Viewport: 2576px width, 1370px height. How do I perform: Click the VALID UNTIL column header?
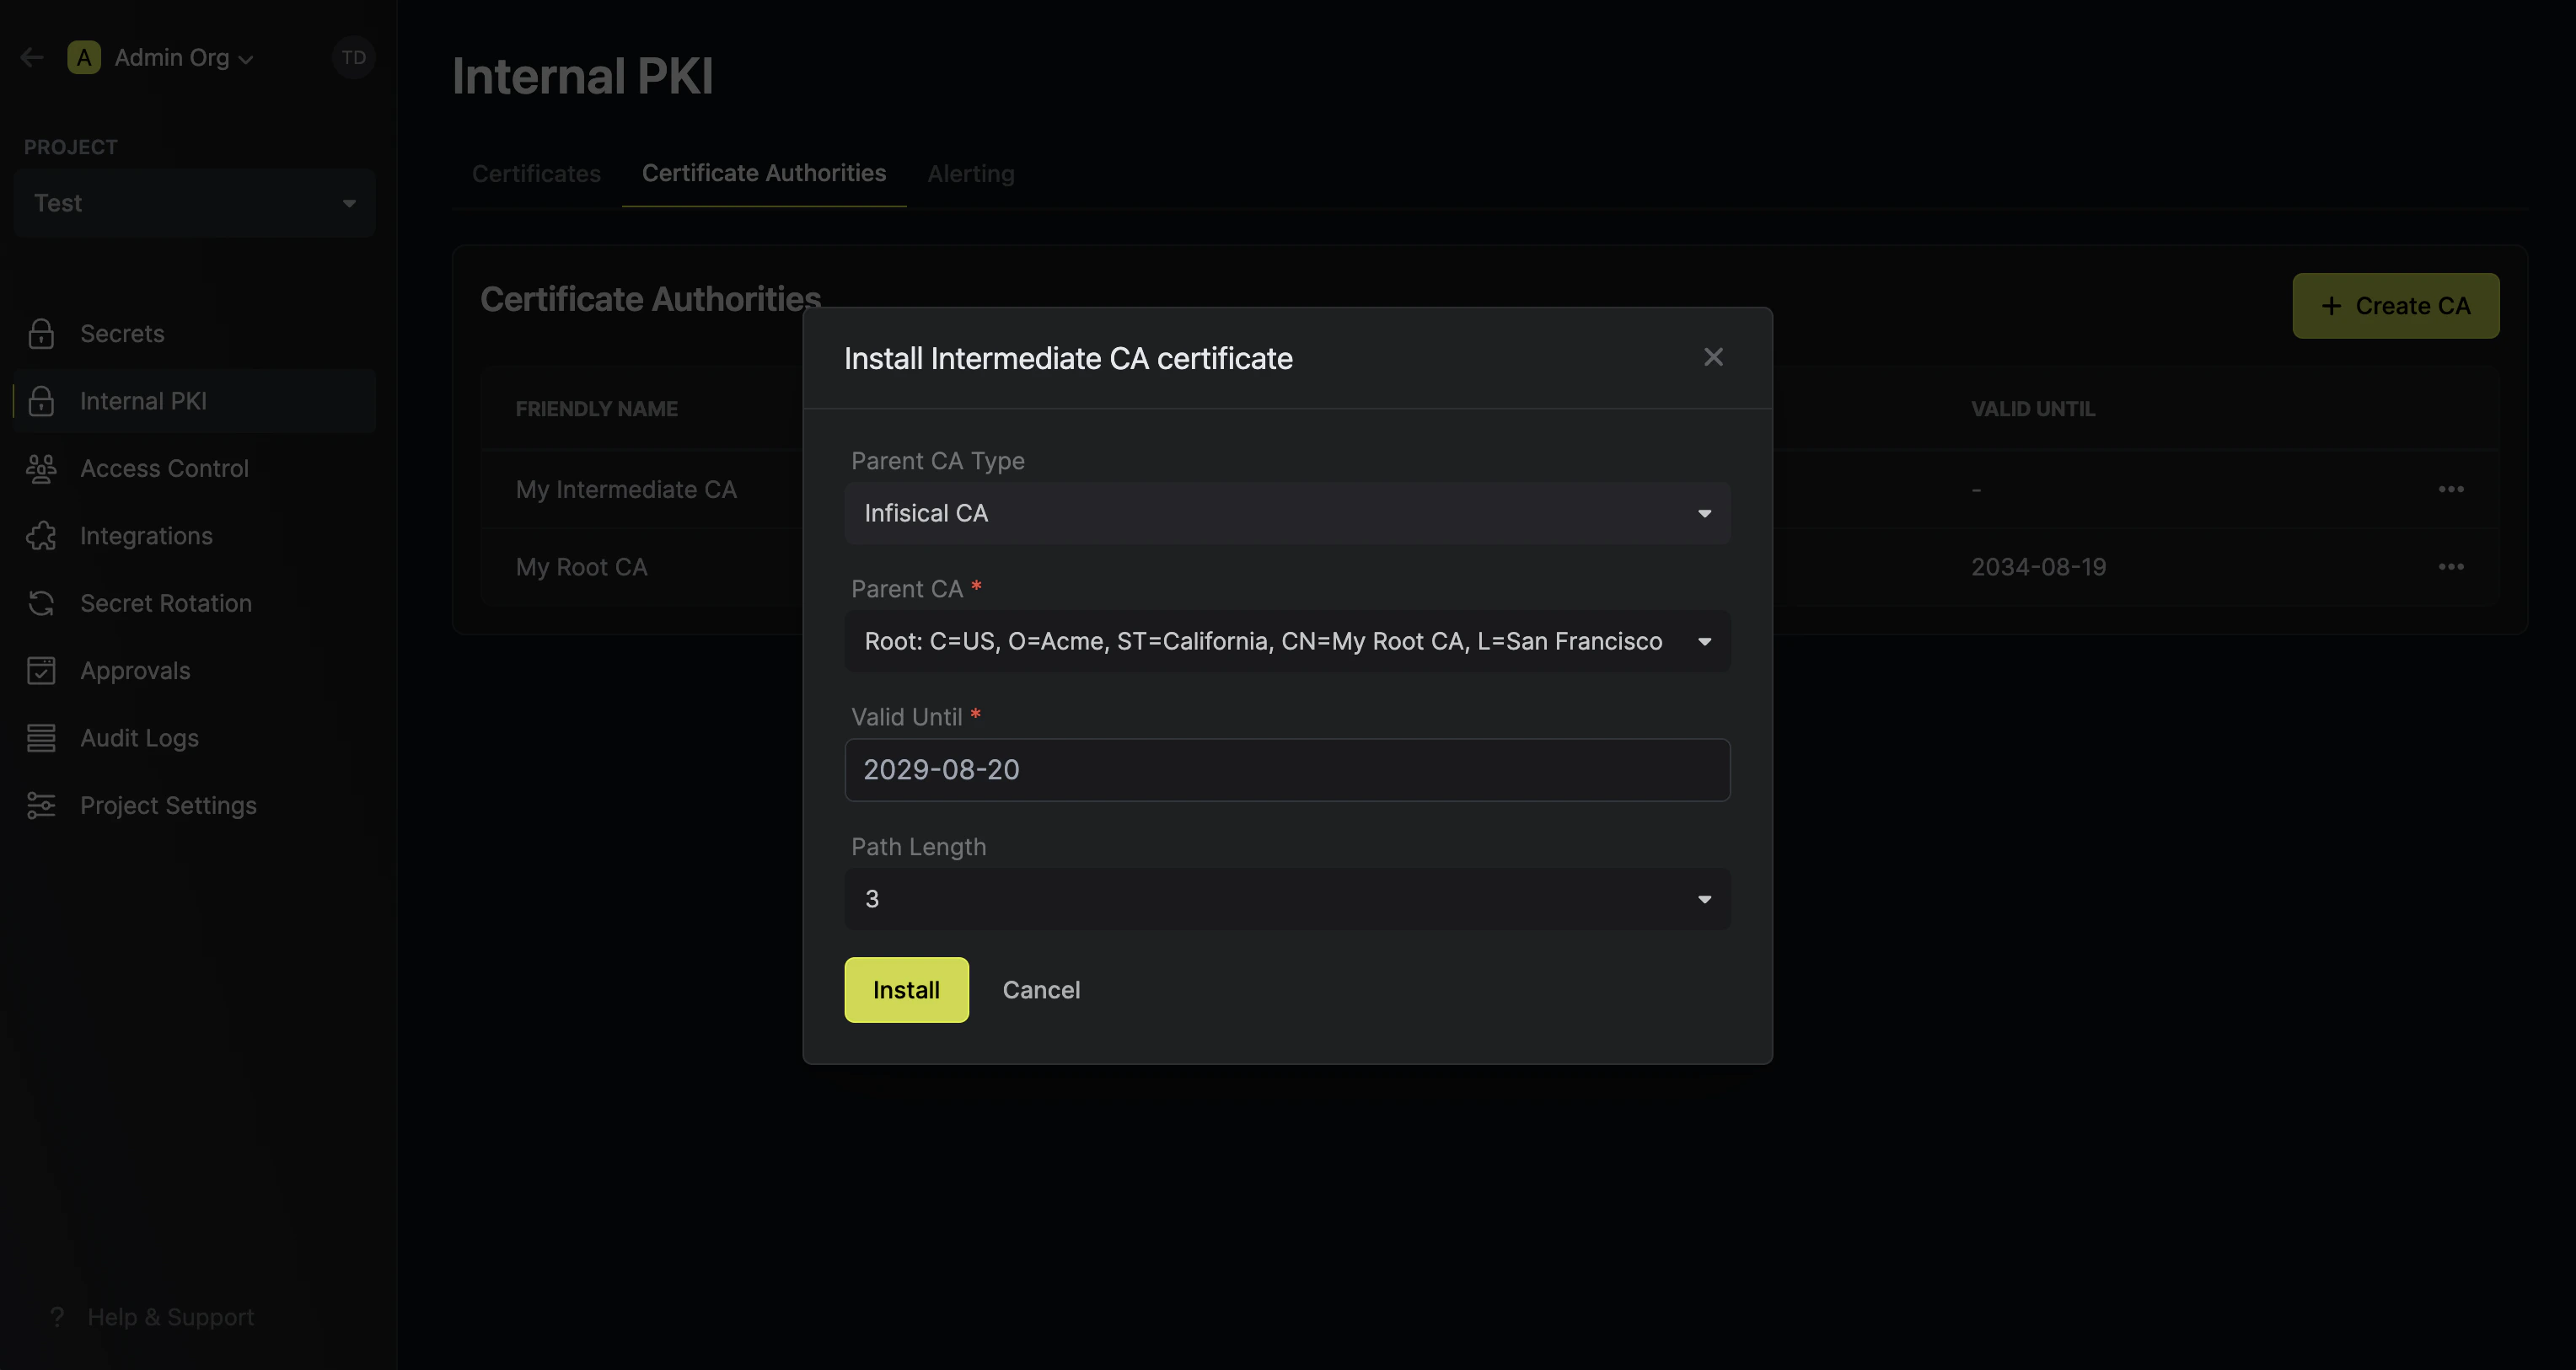pyautogui.click(x=2032, y=409)
